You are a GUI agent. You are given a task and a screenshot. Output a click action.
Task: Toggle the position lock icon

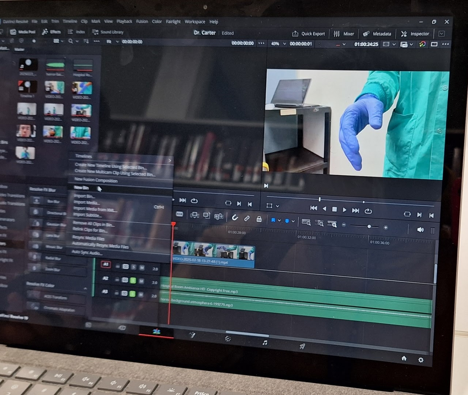[x=259, y=219]
